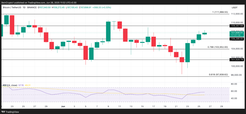The image size is (246, 114).
Task: Click the latest green candle on Jun 26
Action: click(x=205, y=33)
